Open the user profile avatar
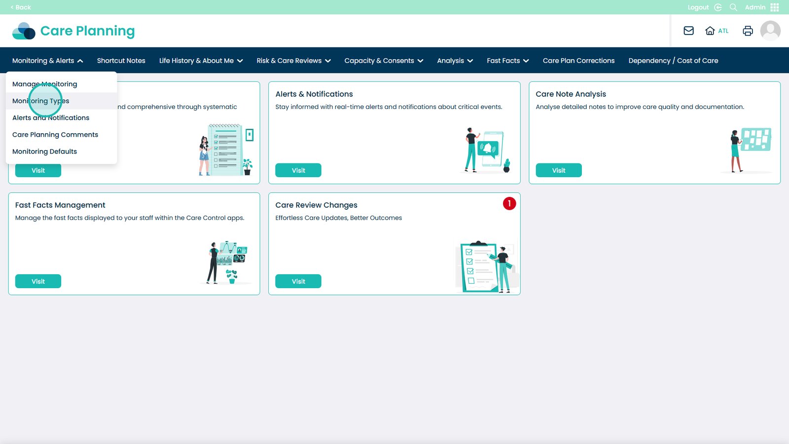 770,31
